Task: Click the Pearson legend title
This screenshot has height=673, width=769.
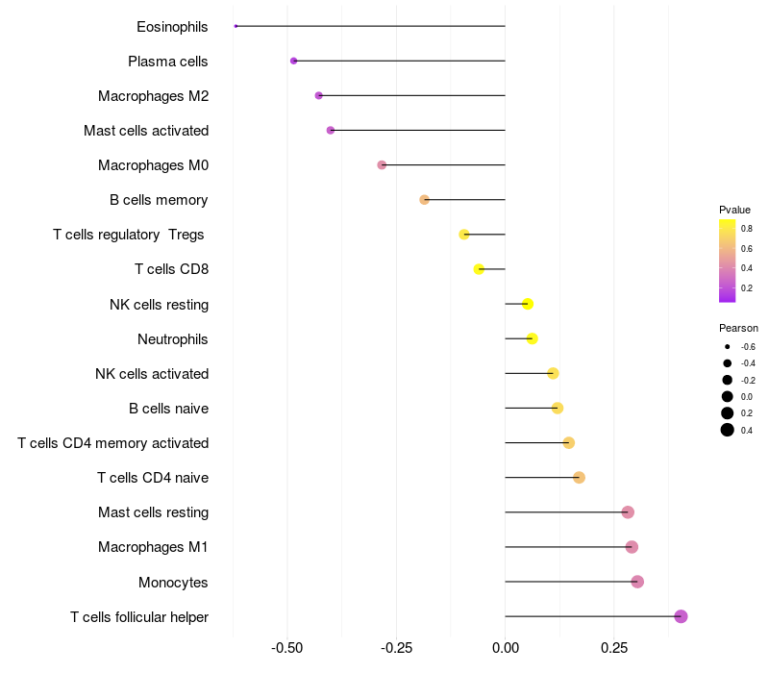Action: click(738, 328)
